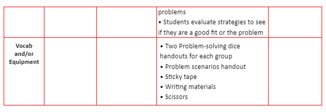The height and width of the screenshot is (112, 326).
Task: Click the bullet before 'Sticky tape'
Action: 162,77
